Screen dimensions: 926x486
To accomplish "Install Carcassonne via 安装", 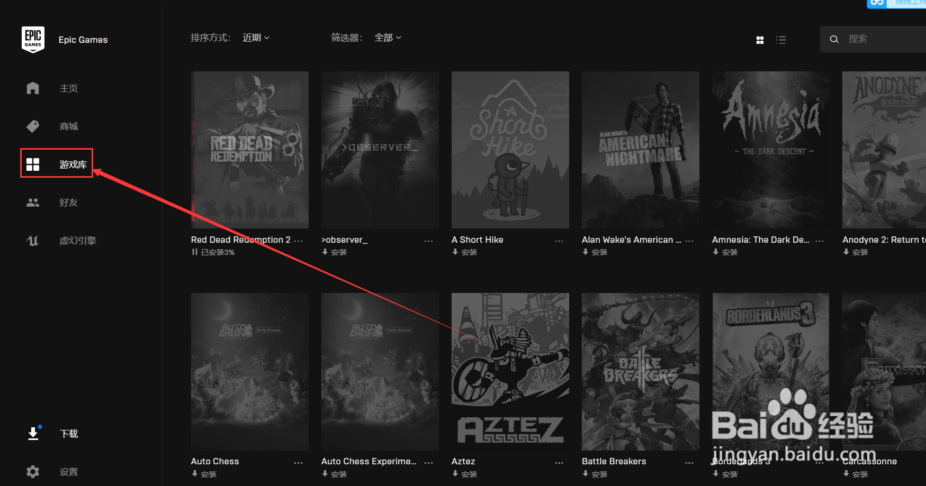I will pos(855,474).
